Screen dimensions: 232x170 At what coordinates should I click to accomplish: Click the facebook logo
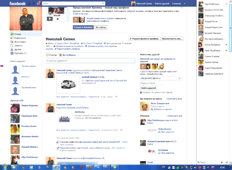[x=17, y=3]
